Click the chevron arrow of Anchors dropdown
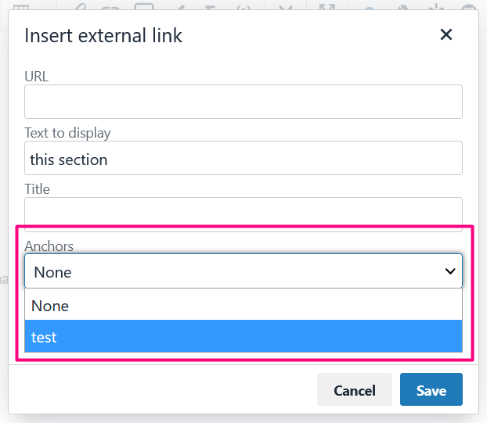 (x=450, y=271)
